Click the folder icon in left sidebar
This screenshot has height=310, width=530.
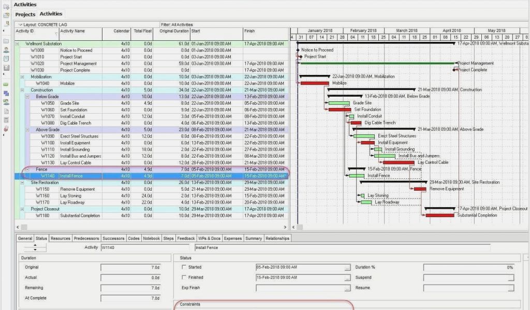(x=6, y=41)
